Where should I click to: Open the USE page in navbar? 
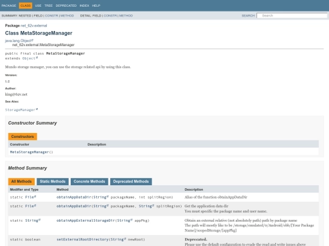click(x=38, y=5)
